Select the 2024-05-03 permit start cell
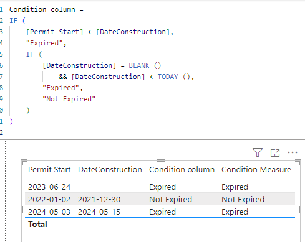The image size is (305, 242). [x=49, y=212]
